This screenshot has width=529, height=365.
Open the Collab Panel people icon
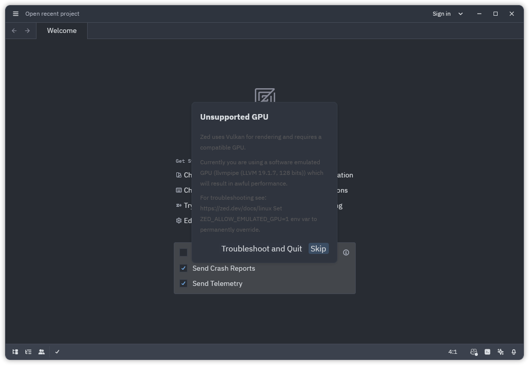pyautogui.click(x=42, y=352)
